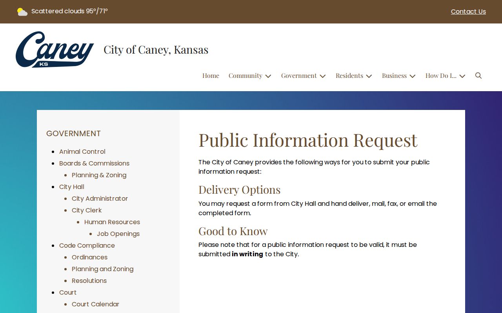
Task: Expand the Business menu chevron
Action: (413, 76)
